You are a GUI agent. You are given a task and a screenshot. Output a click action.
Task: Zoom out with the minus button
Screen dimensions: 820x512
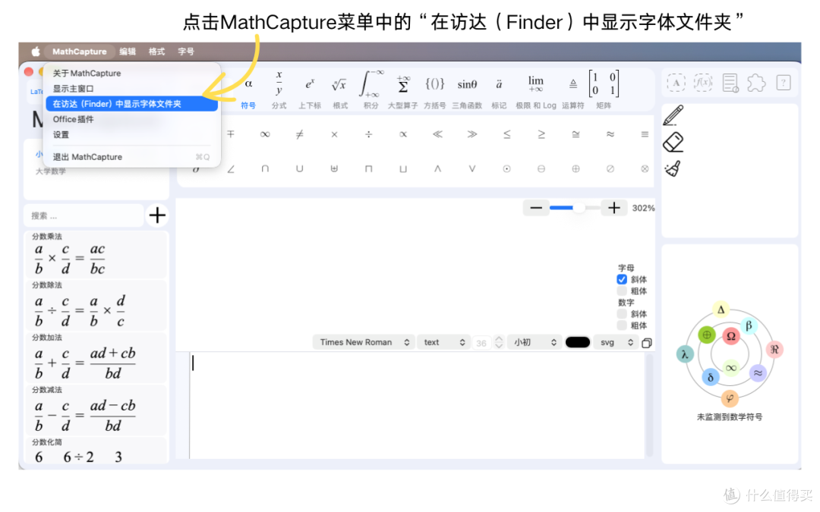coord(536,208)
